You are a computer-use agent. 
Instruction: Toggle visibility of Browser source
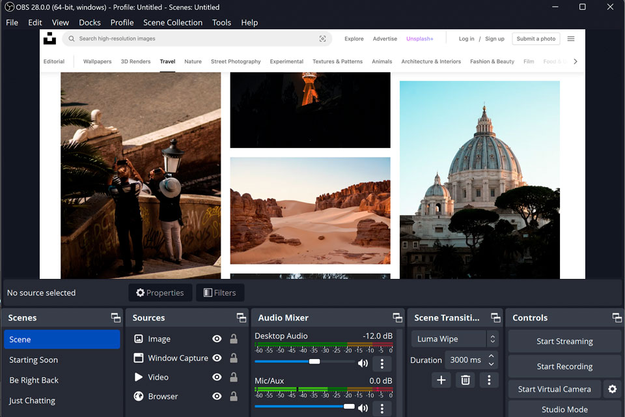(217, 396)
